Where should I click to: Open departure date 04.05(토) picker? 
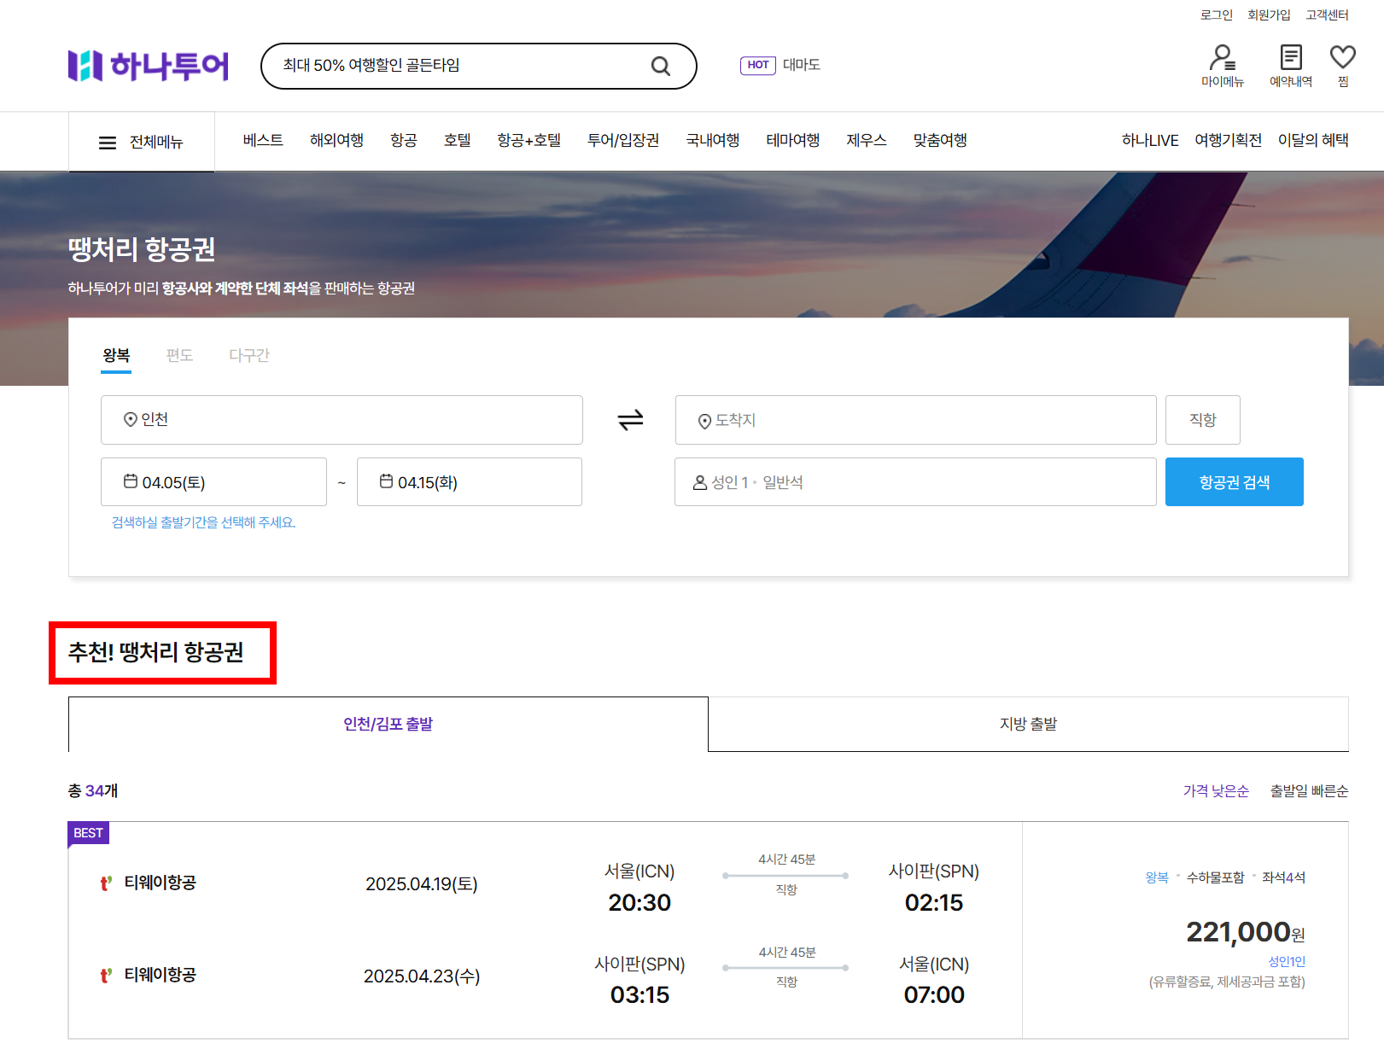[213, 482]
